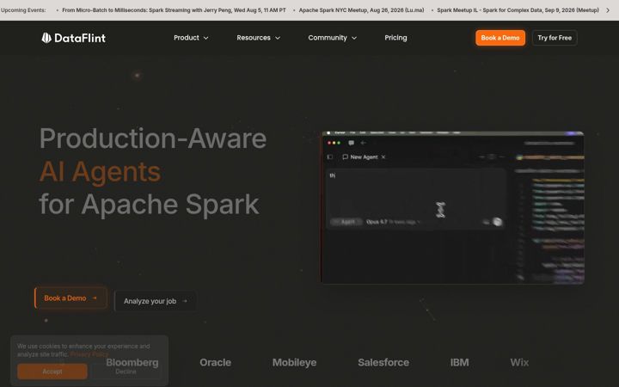Open the Opus model selector in demo
Image resolution: width=619 pixels, height=387 pixels.
pyautogui.click(x=394, y=222)
